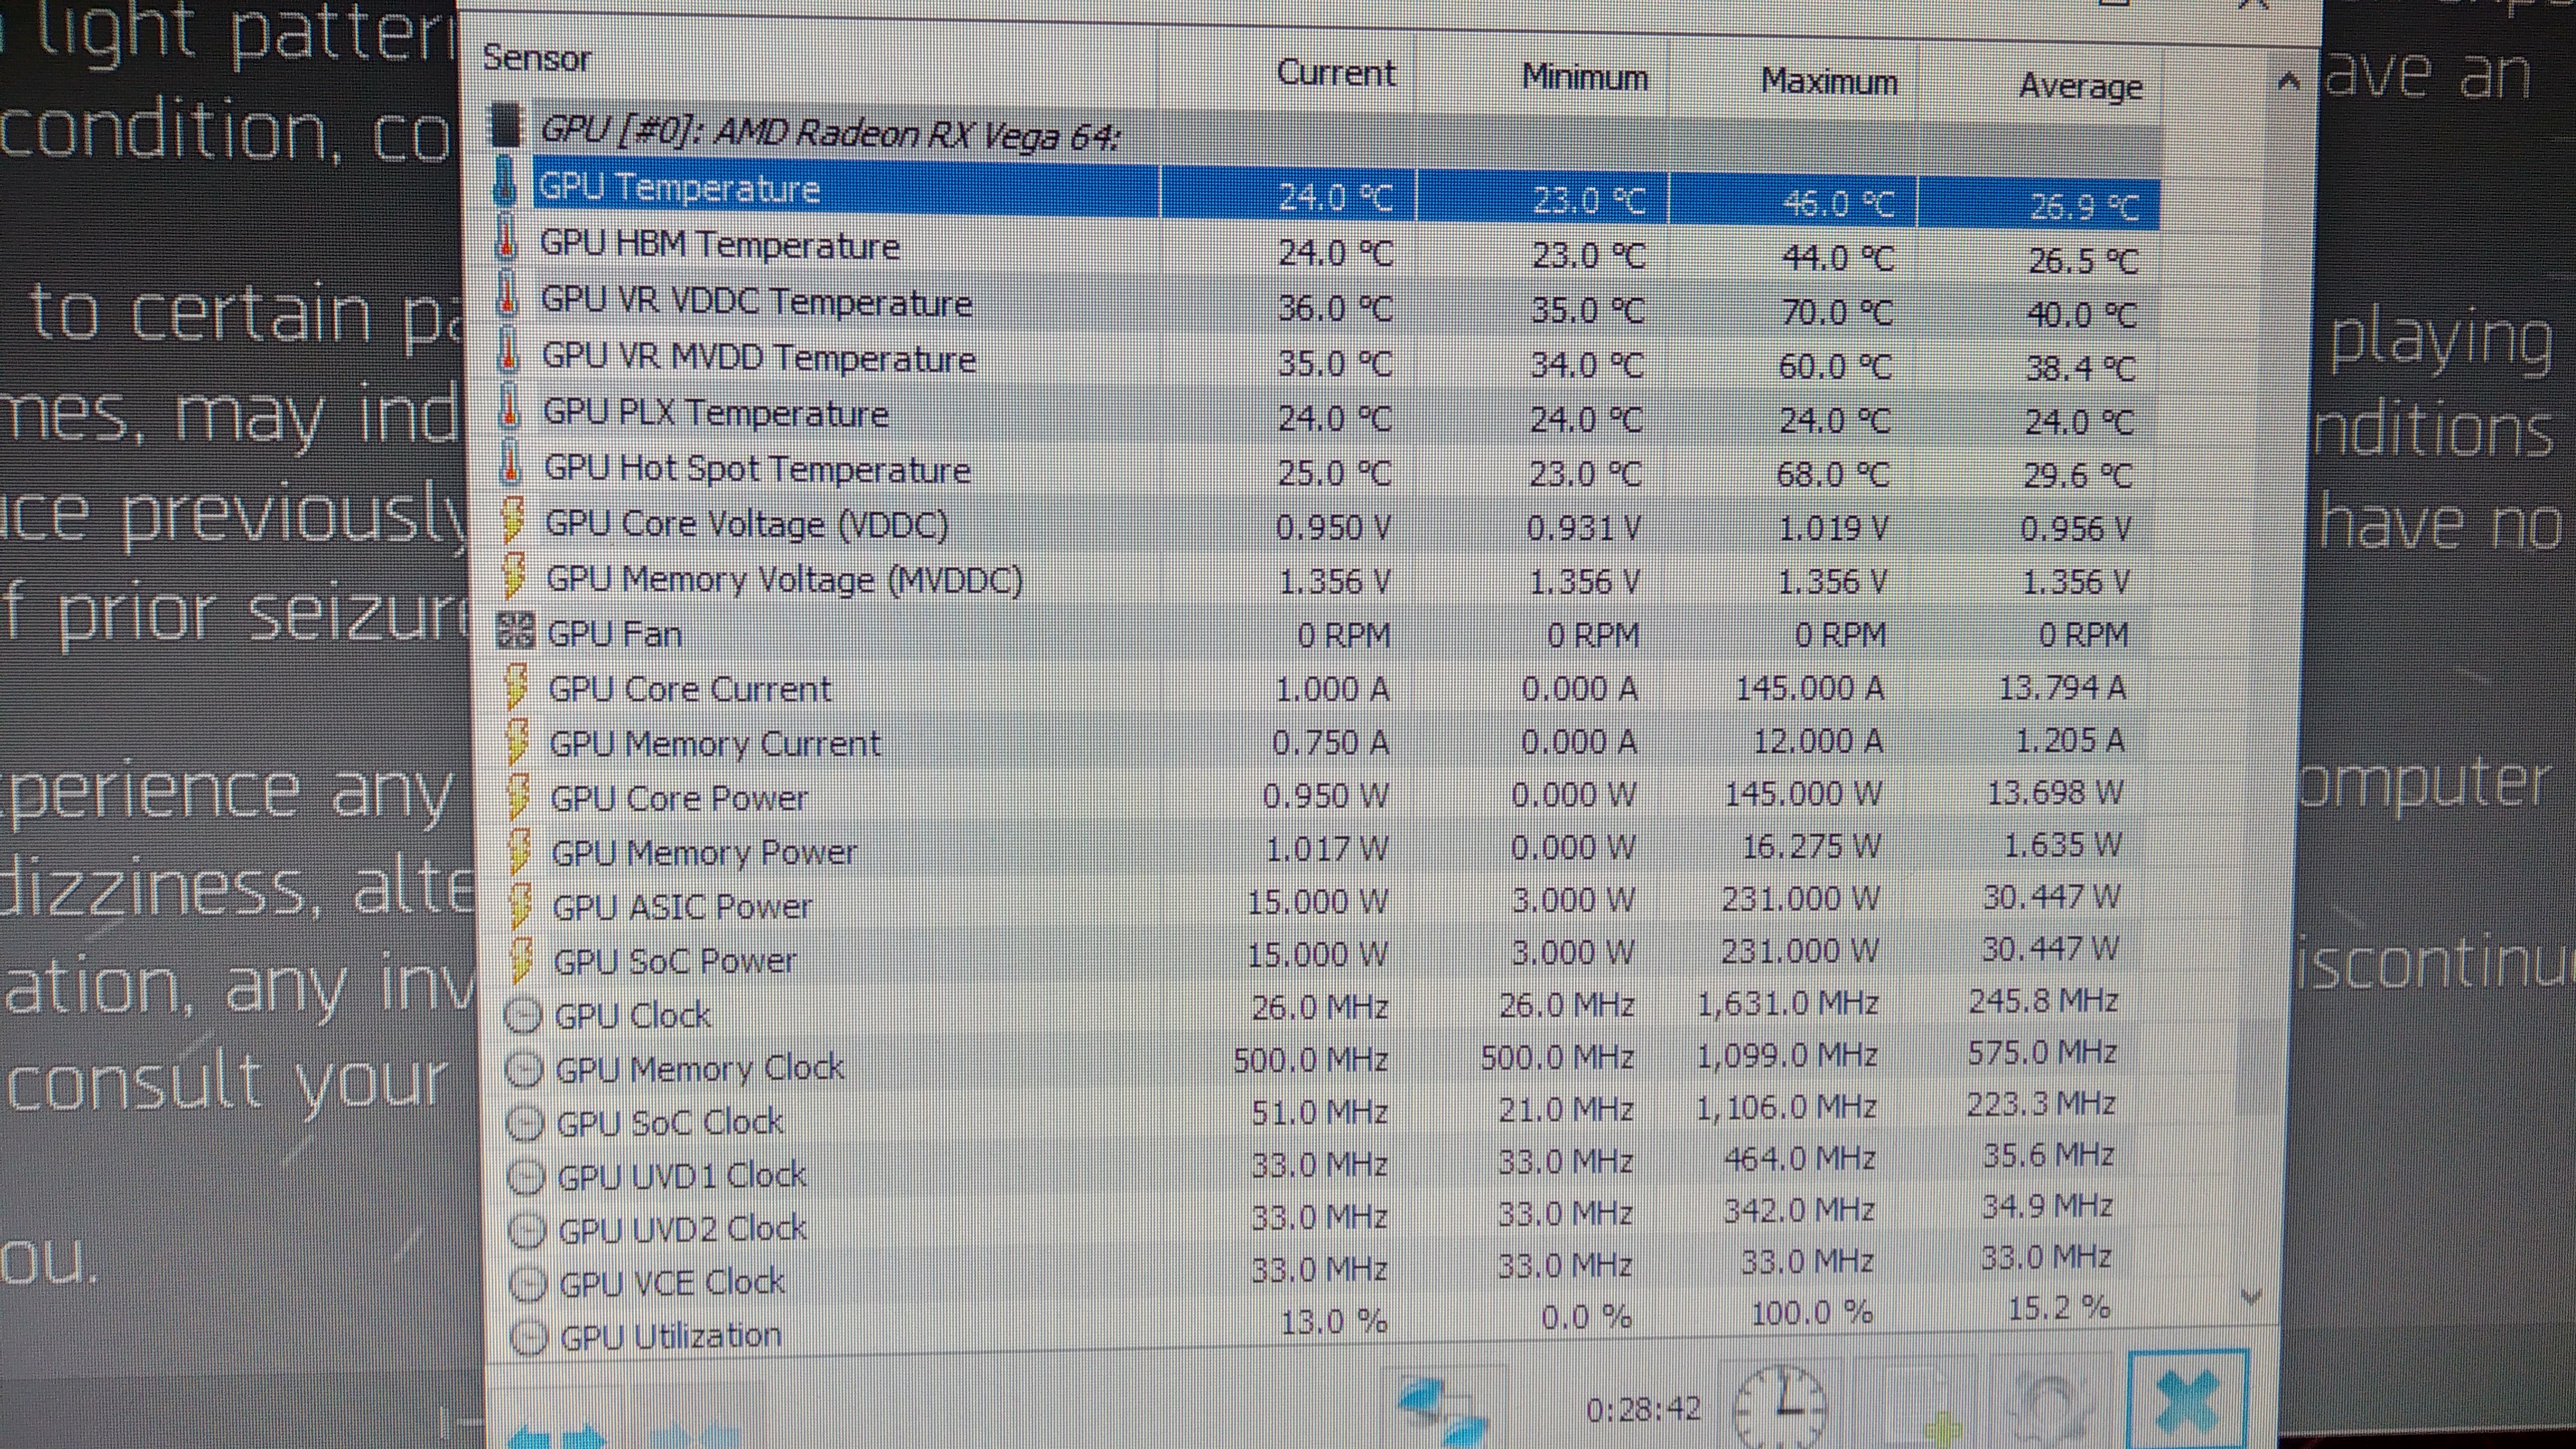The height and width of the screenshot is (1449, 2576).
Task: Click the GPU Fan icon
Action: pos(517,631)
